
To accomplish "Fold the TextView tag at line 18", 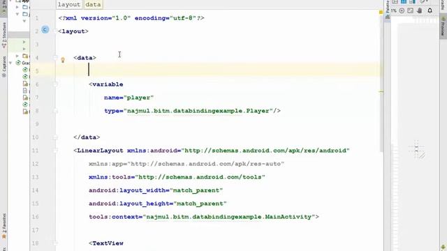I will (x=56, y=243).
